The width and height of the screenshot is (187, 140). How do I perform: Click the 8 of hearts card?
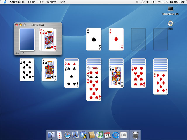(x=94, y=90)
